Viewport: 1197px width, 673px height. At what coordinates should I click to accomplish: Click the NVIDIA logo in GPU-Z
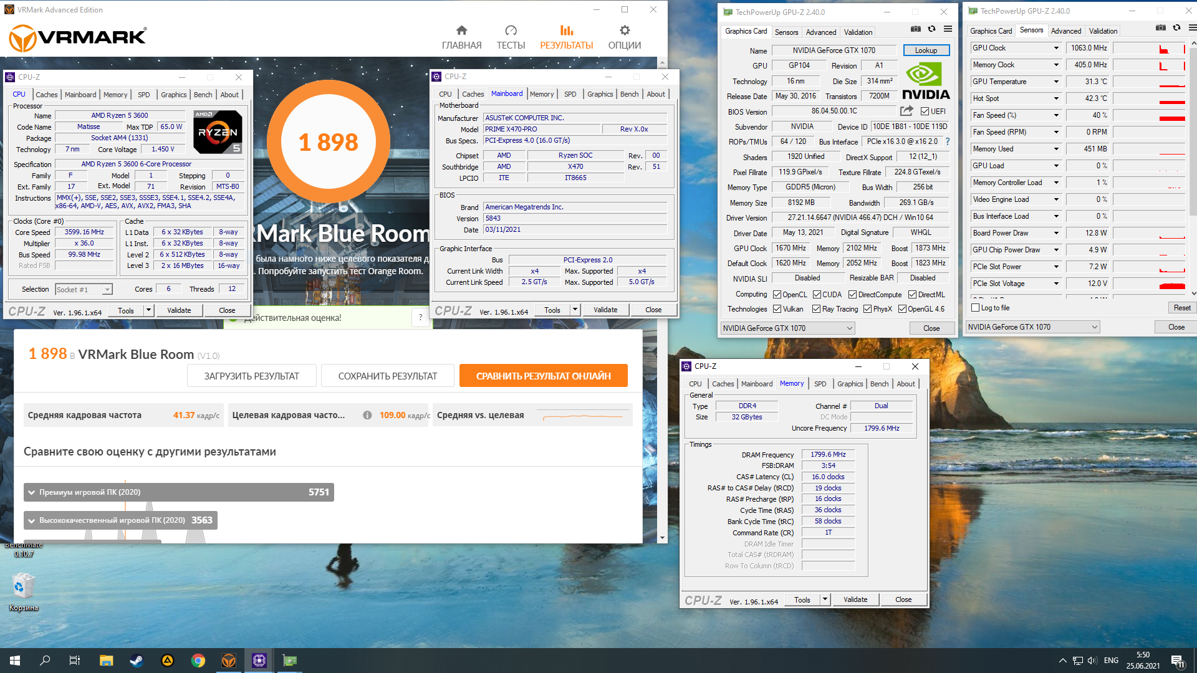click(x=926, y=81)
